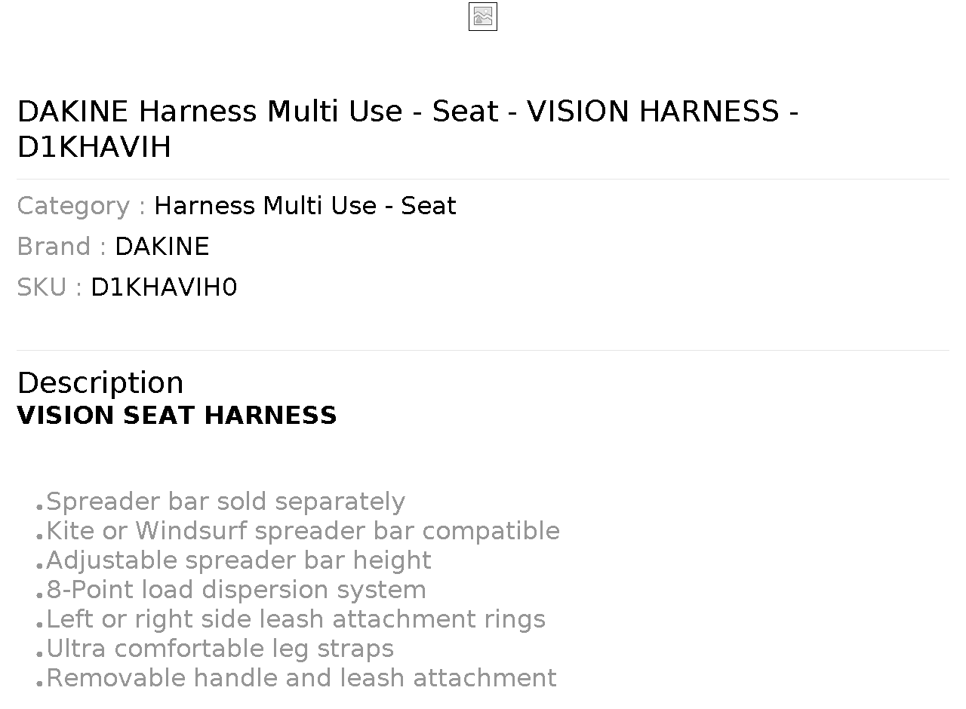Click the SKU label
Viewport: 966px width, 709px height.
tap(50, 287)
